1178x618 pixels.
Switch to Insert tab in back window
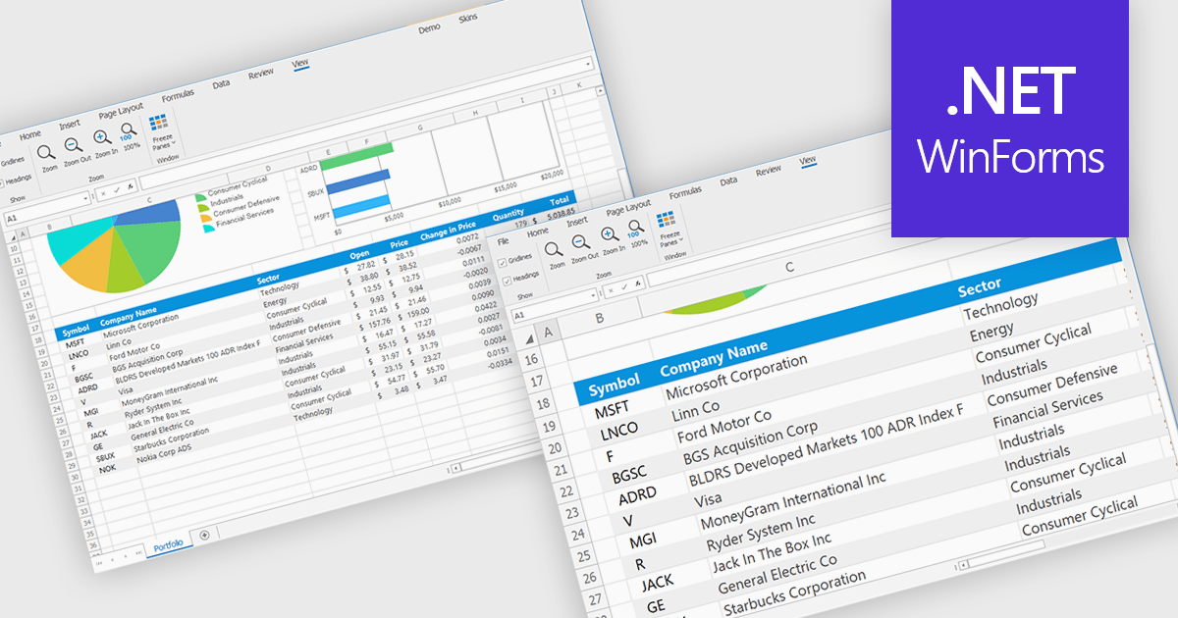click(70, 125)
